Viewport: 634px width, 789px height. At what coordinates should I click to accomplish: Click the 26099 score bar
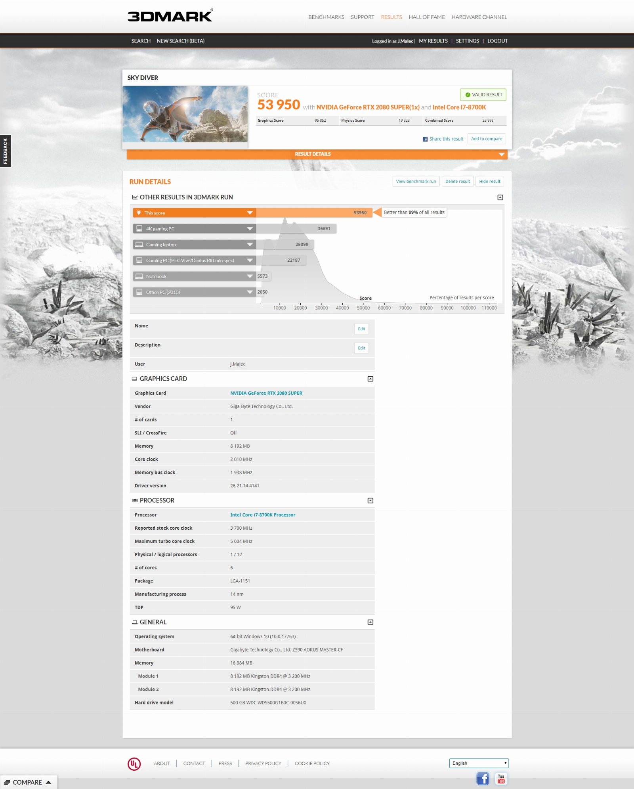point(285,245)
